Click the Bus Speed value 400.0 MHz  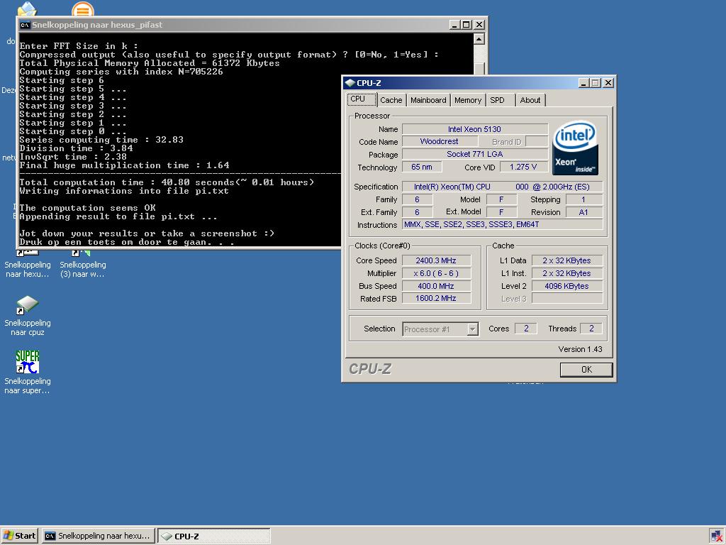[x=436, y=286]
